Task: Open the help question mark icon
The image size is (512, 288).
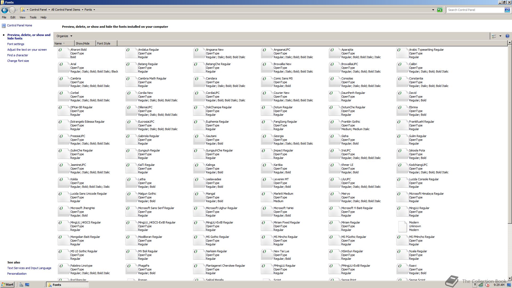Action: (507, 36)
